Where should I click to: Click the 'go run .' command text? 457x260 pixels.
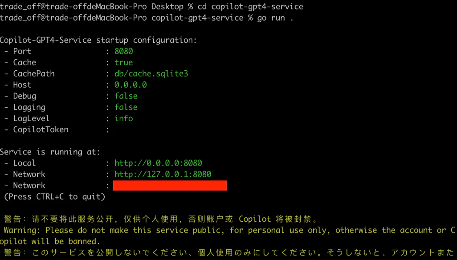275,18
